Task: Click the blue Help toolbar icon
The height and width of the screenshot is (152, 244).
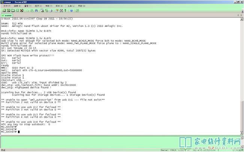Action: [72, 10]
